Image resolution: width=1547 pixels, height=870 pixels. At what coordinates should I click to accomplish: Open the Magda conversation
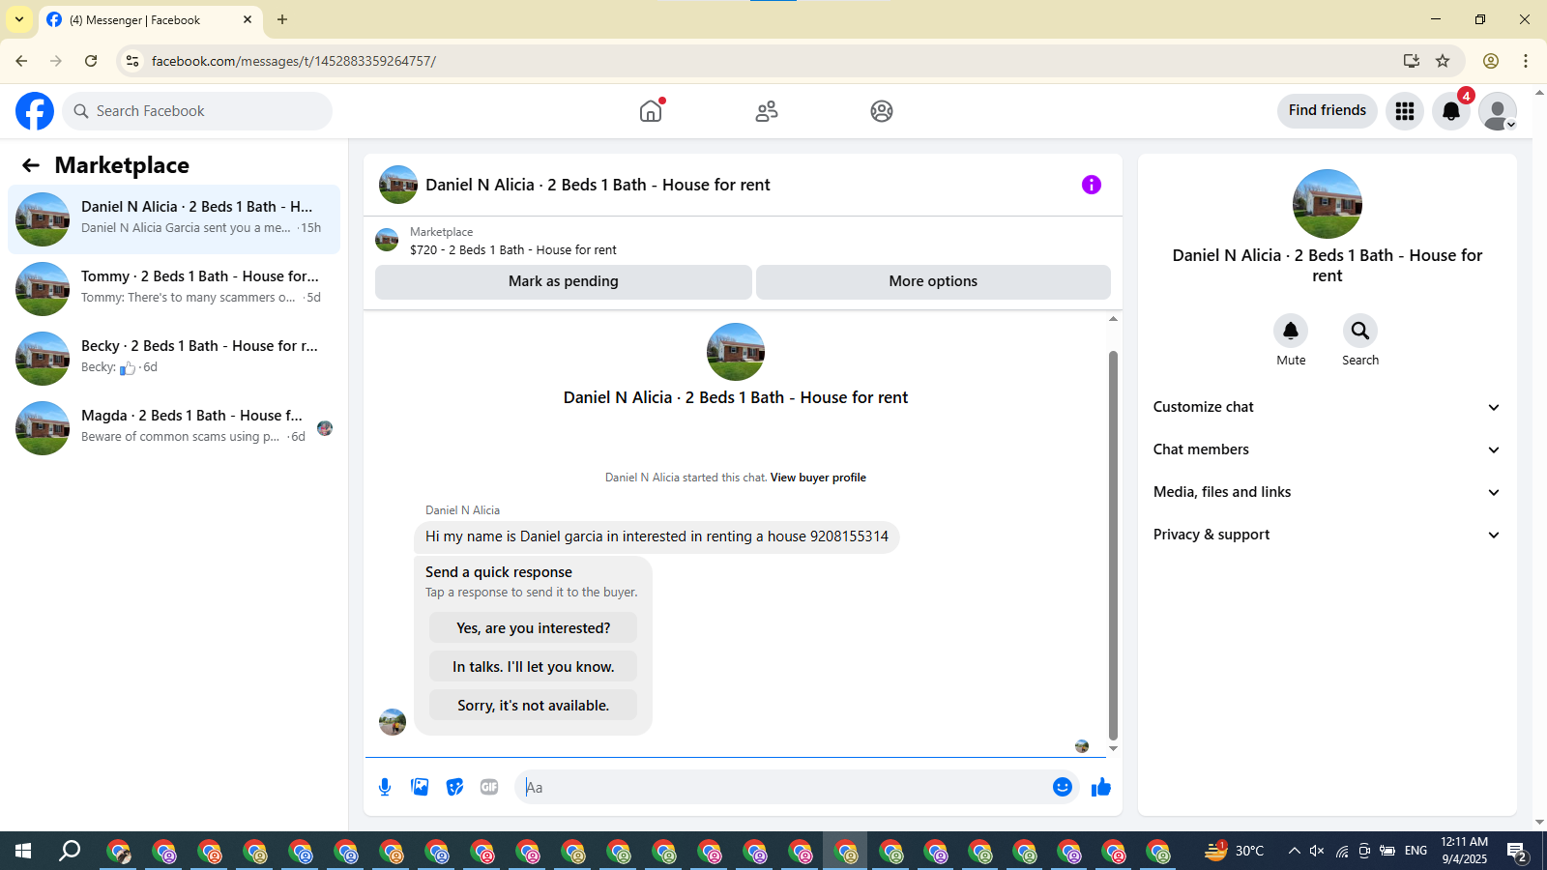point(174,428)
